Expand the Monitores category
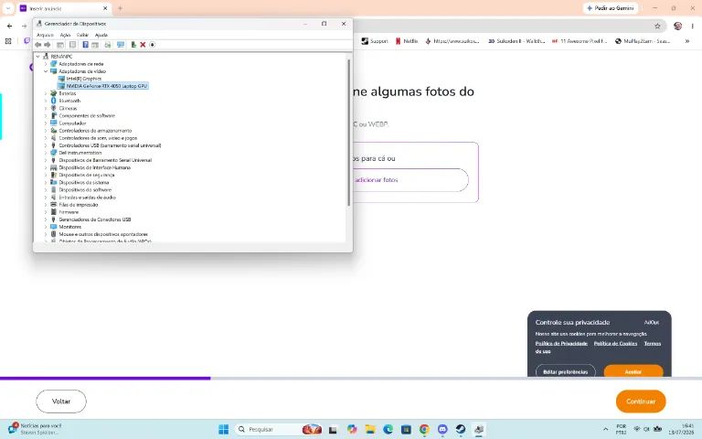The image size is (702, 439). tap(45, 227)
